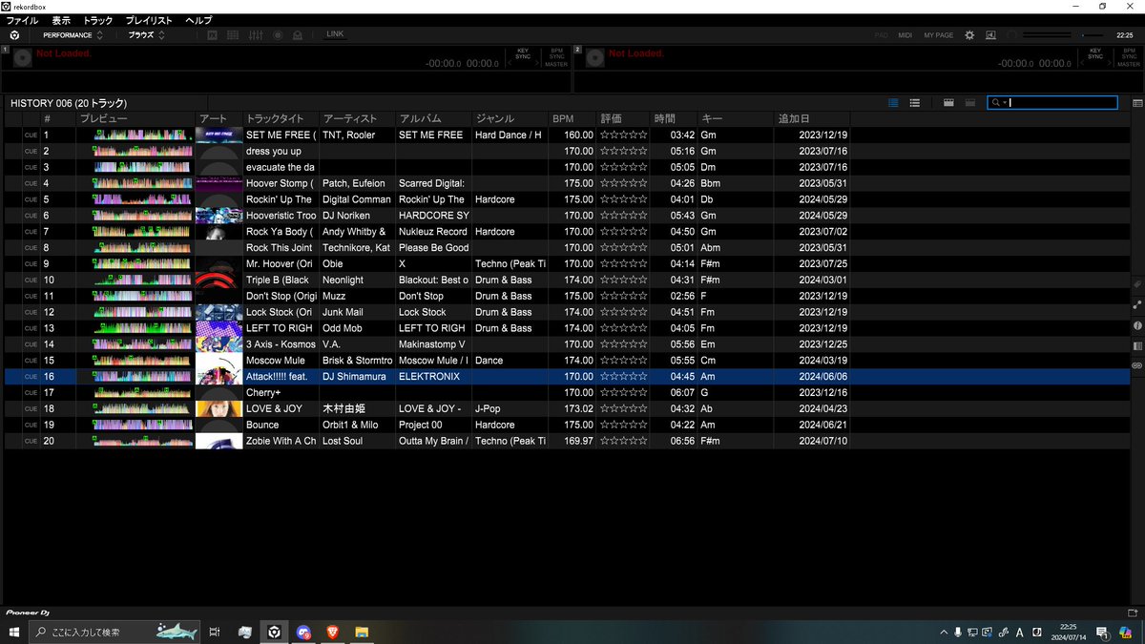Screen dimensions: 1145x644
Task: Click artwork thumbnail for Triple B
Action: [219, 280]
